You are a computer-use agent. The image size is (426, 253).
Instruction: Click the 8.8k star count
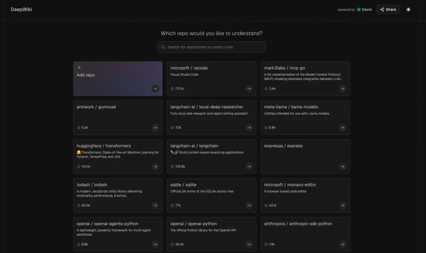(85, 244)
